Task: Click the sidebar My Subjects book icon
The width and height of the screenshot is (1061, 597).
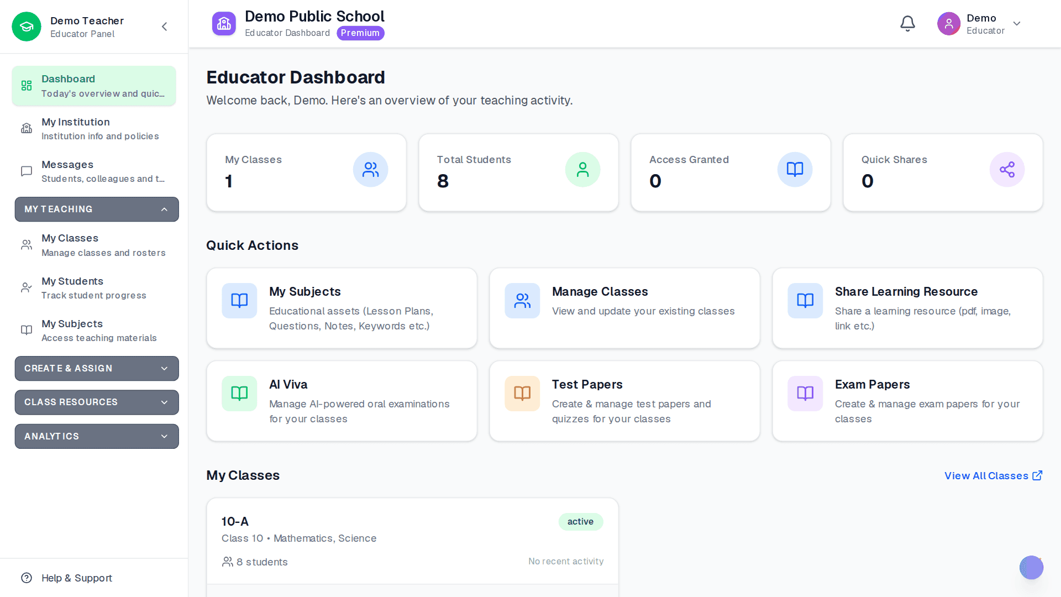Action: pos(27,330)
